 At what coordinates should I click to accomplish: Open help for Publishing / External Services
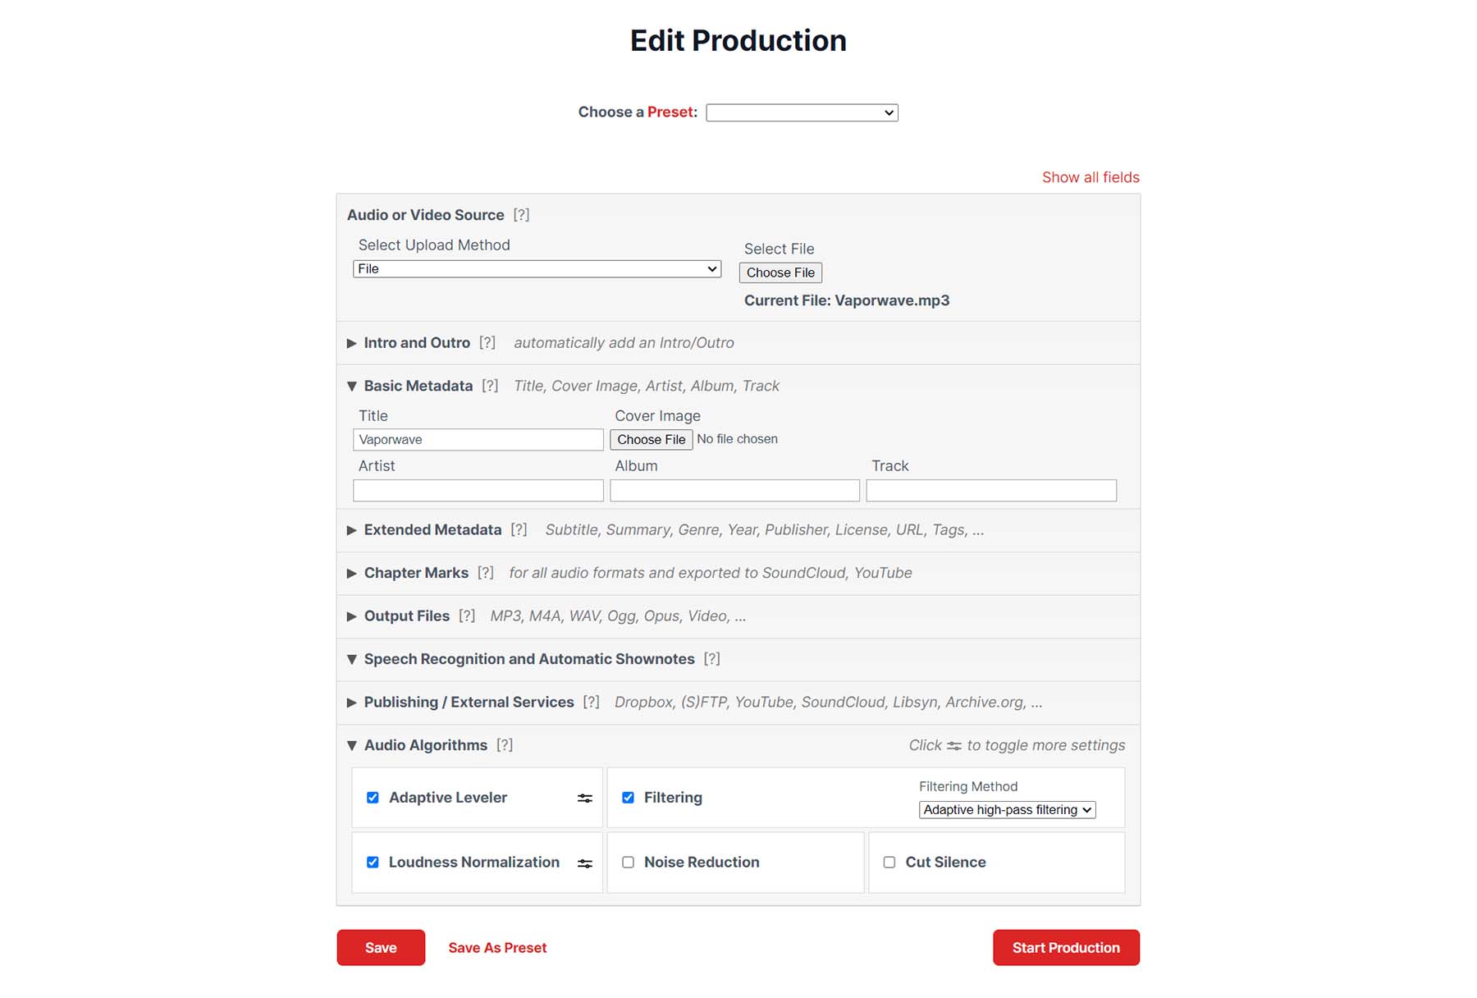pos(592,702)
